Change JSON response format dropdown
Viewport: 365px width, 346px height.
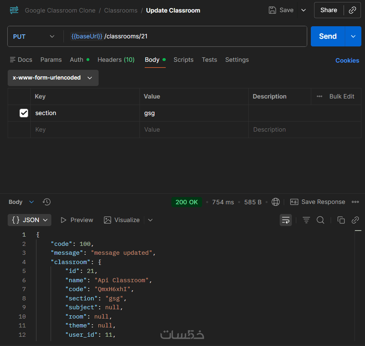click(30, 220)
